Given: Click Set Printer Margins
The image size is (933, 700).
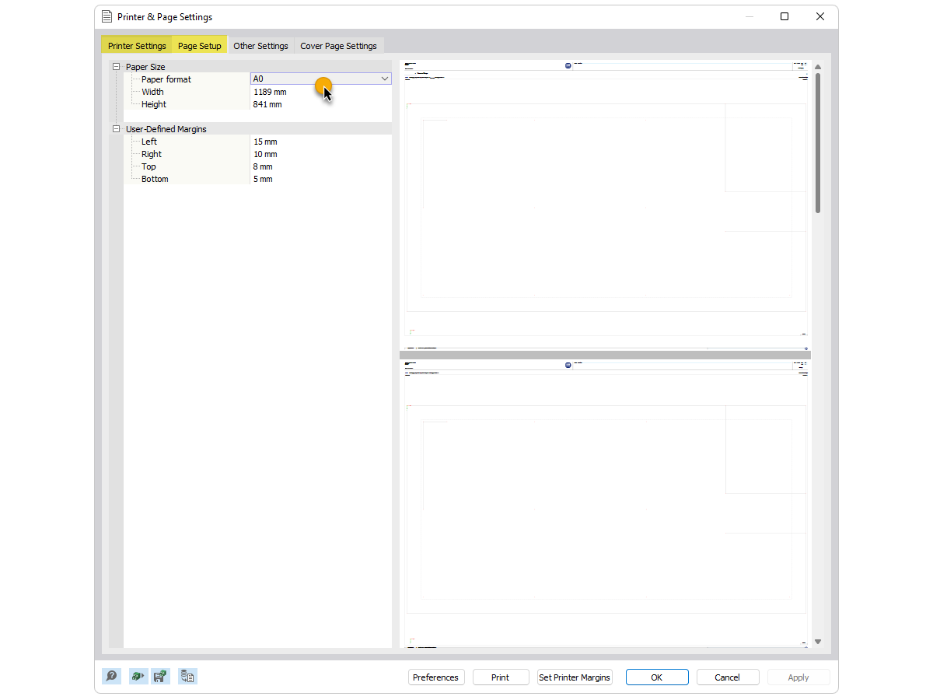Looking at the screenshot, I should 574,677.
